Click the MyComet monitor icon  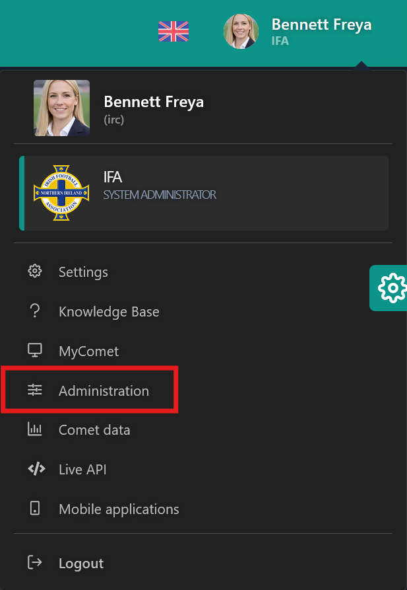point(35,351)
